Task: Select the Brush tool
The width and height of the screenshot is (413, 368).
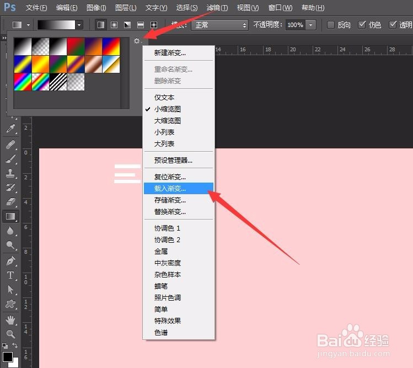Action: [x=10, y=159]
